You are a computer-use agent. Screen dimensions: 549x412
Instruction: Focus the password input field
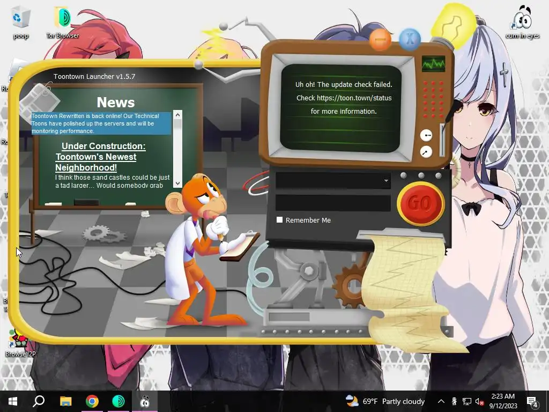[333, 203]
